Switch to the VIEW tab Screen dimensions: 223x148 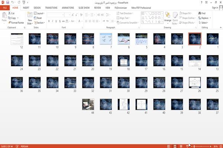click(108, 8)
